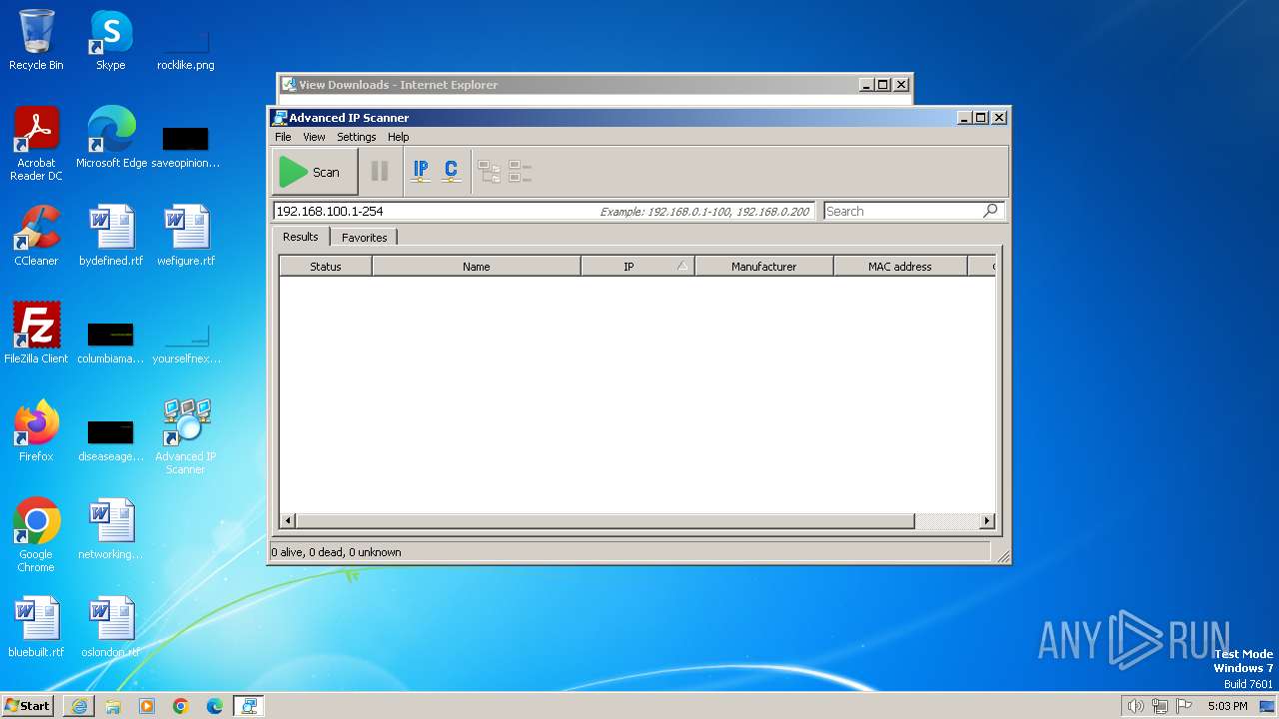Open the Settings menu

(356, 137)
